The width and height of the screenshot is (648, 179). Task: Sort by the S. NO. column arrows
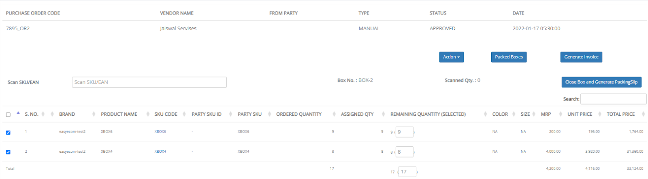point(43,114)
